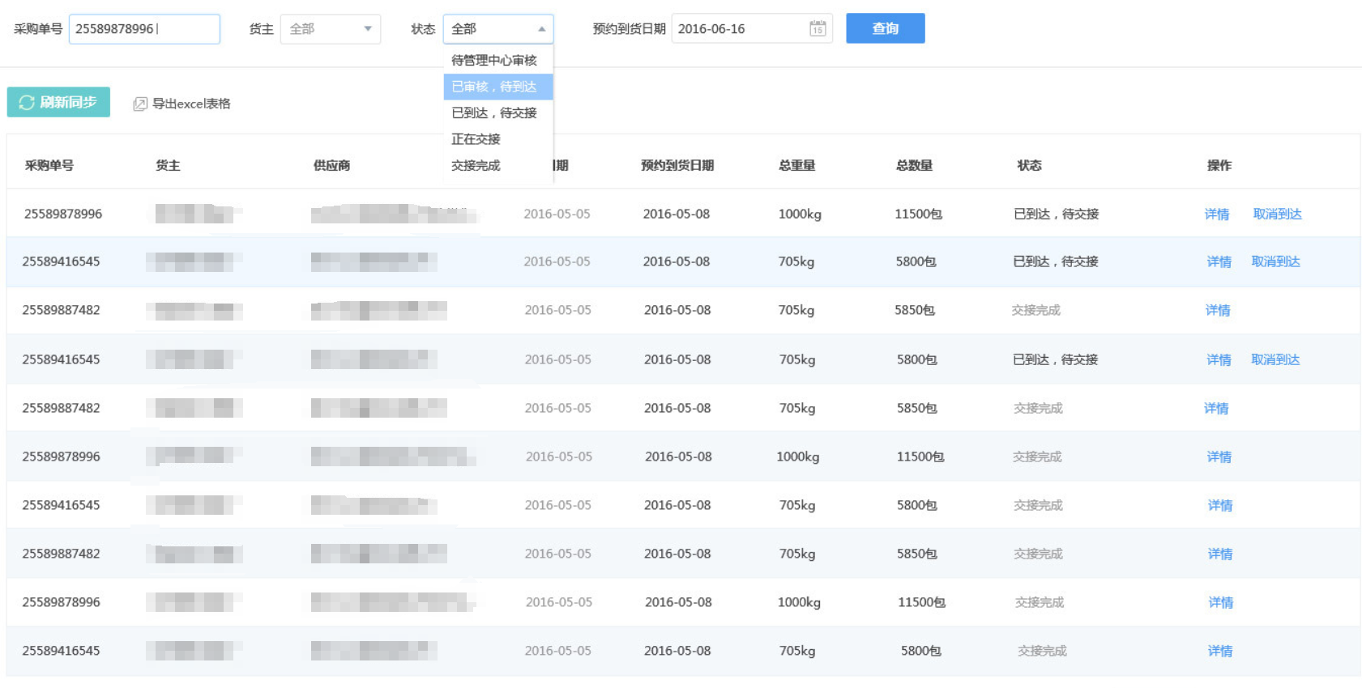The height and width of the screenshot is (688, 1362).
Task: Click the 货主 column header
Action: pos(168,165)
